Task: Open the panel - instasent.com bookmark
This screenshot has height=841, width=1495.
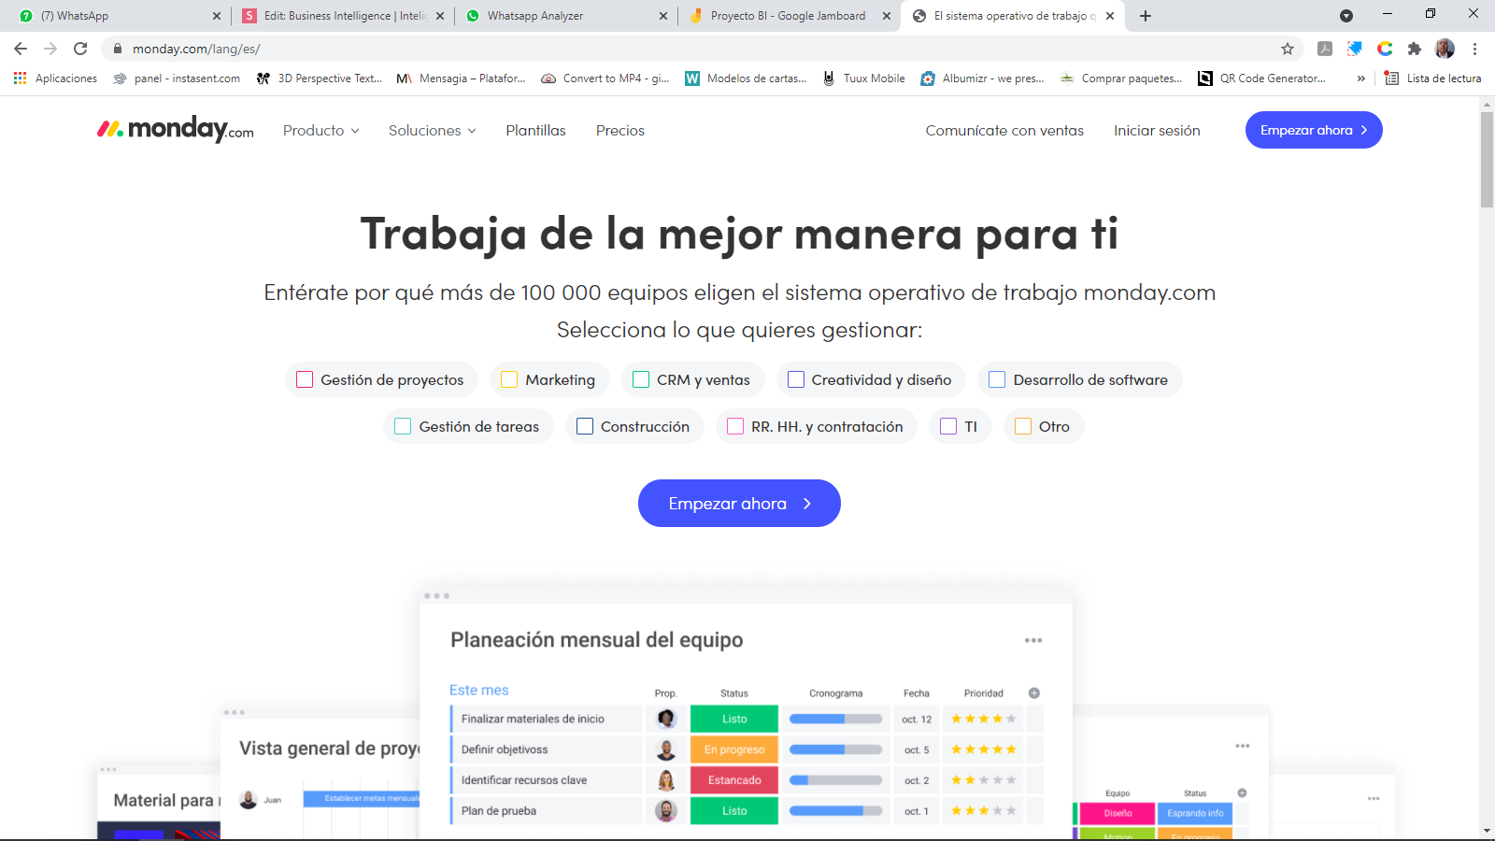Action: (177, 78)
